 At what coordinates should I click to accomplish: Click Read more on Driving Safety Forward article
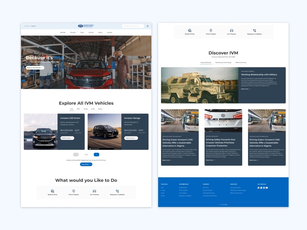[211, 160]
